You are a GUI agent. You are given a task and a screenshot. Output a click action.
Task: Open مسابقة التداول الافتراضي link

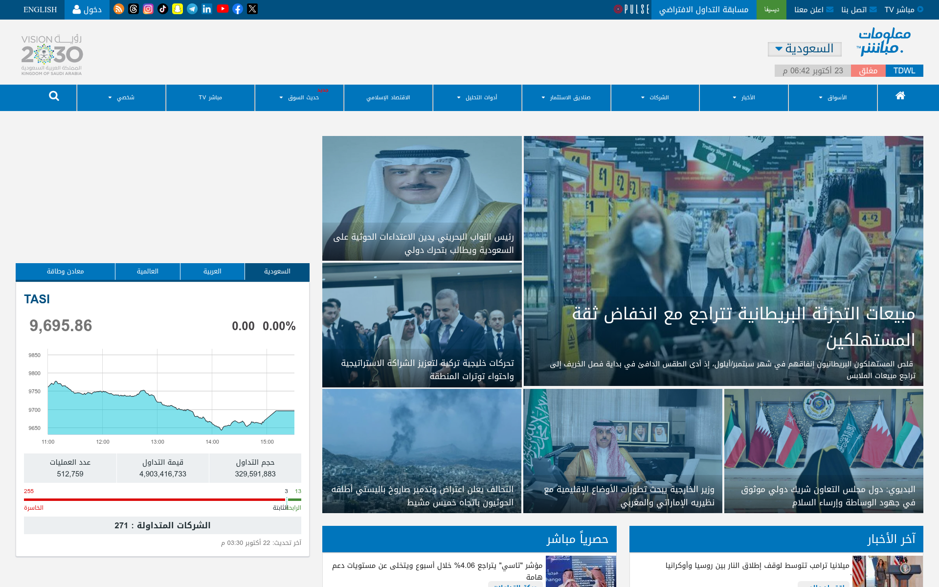point(704,10)
